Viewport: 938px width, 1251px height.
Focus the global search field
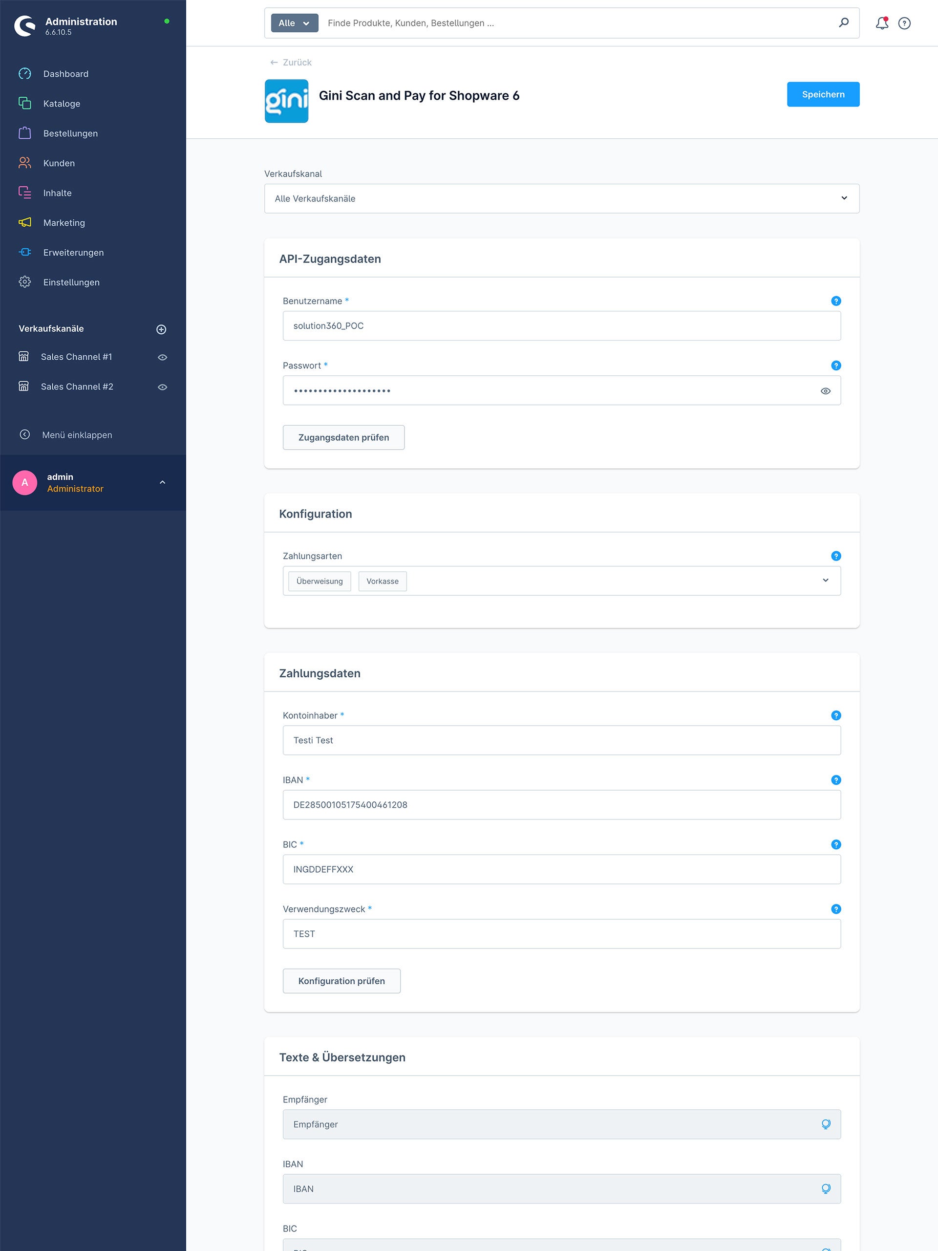click(x=576, y=23)
